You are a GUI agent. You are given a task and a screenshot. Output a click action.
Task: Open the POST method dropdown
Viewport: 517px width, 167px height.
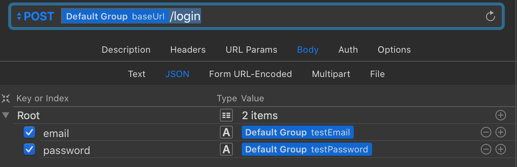(x=35, y=16)
